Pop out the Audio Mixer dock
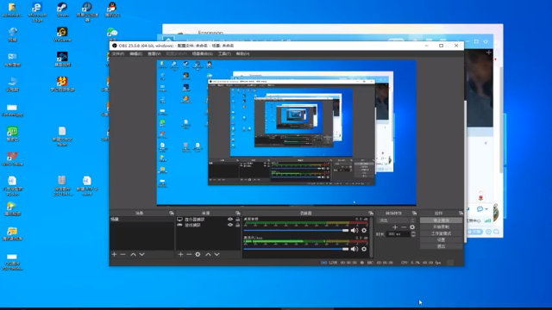The width and height of the screenshot is (552, 310). pos(371,213)
